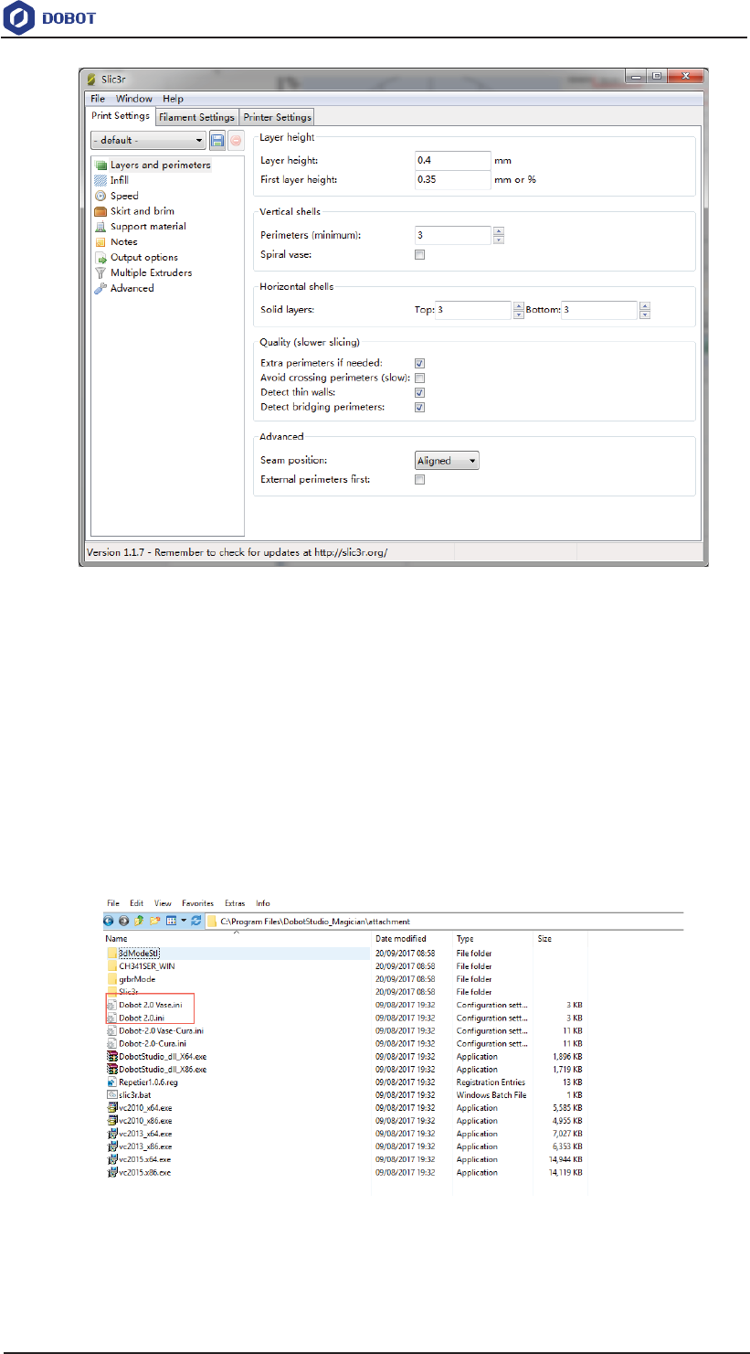Select DobotStudio_dll_X64.exe
This screenshot has height=1354, width=750.
pyautogui.click(x=157, y=1056)
